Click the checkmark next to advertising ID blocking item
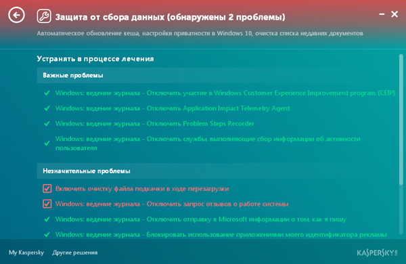The image size is (406, 264). pyautogui.click(x=47, y=235)
